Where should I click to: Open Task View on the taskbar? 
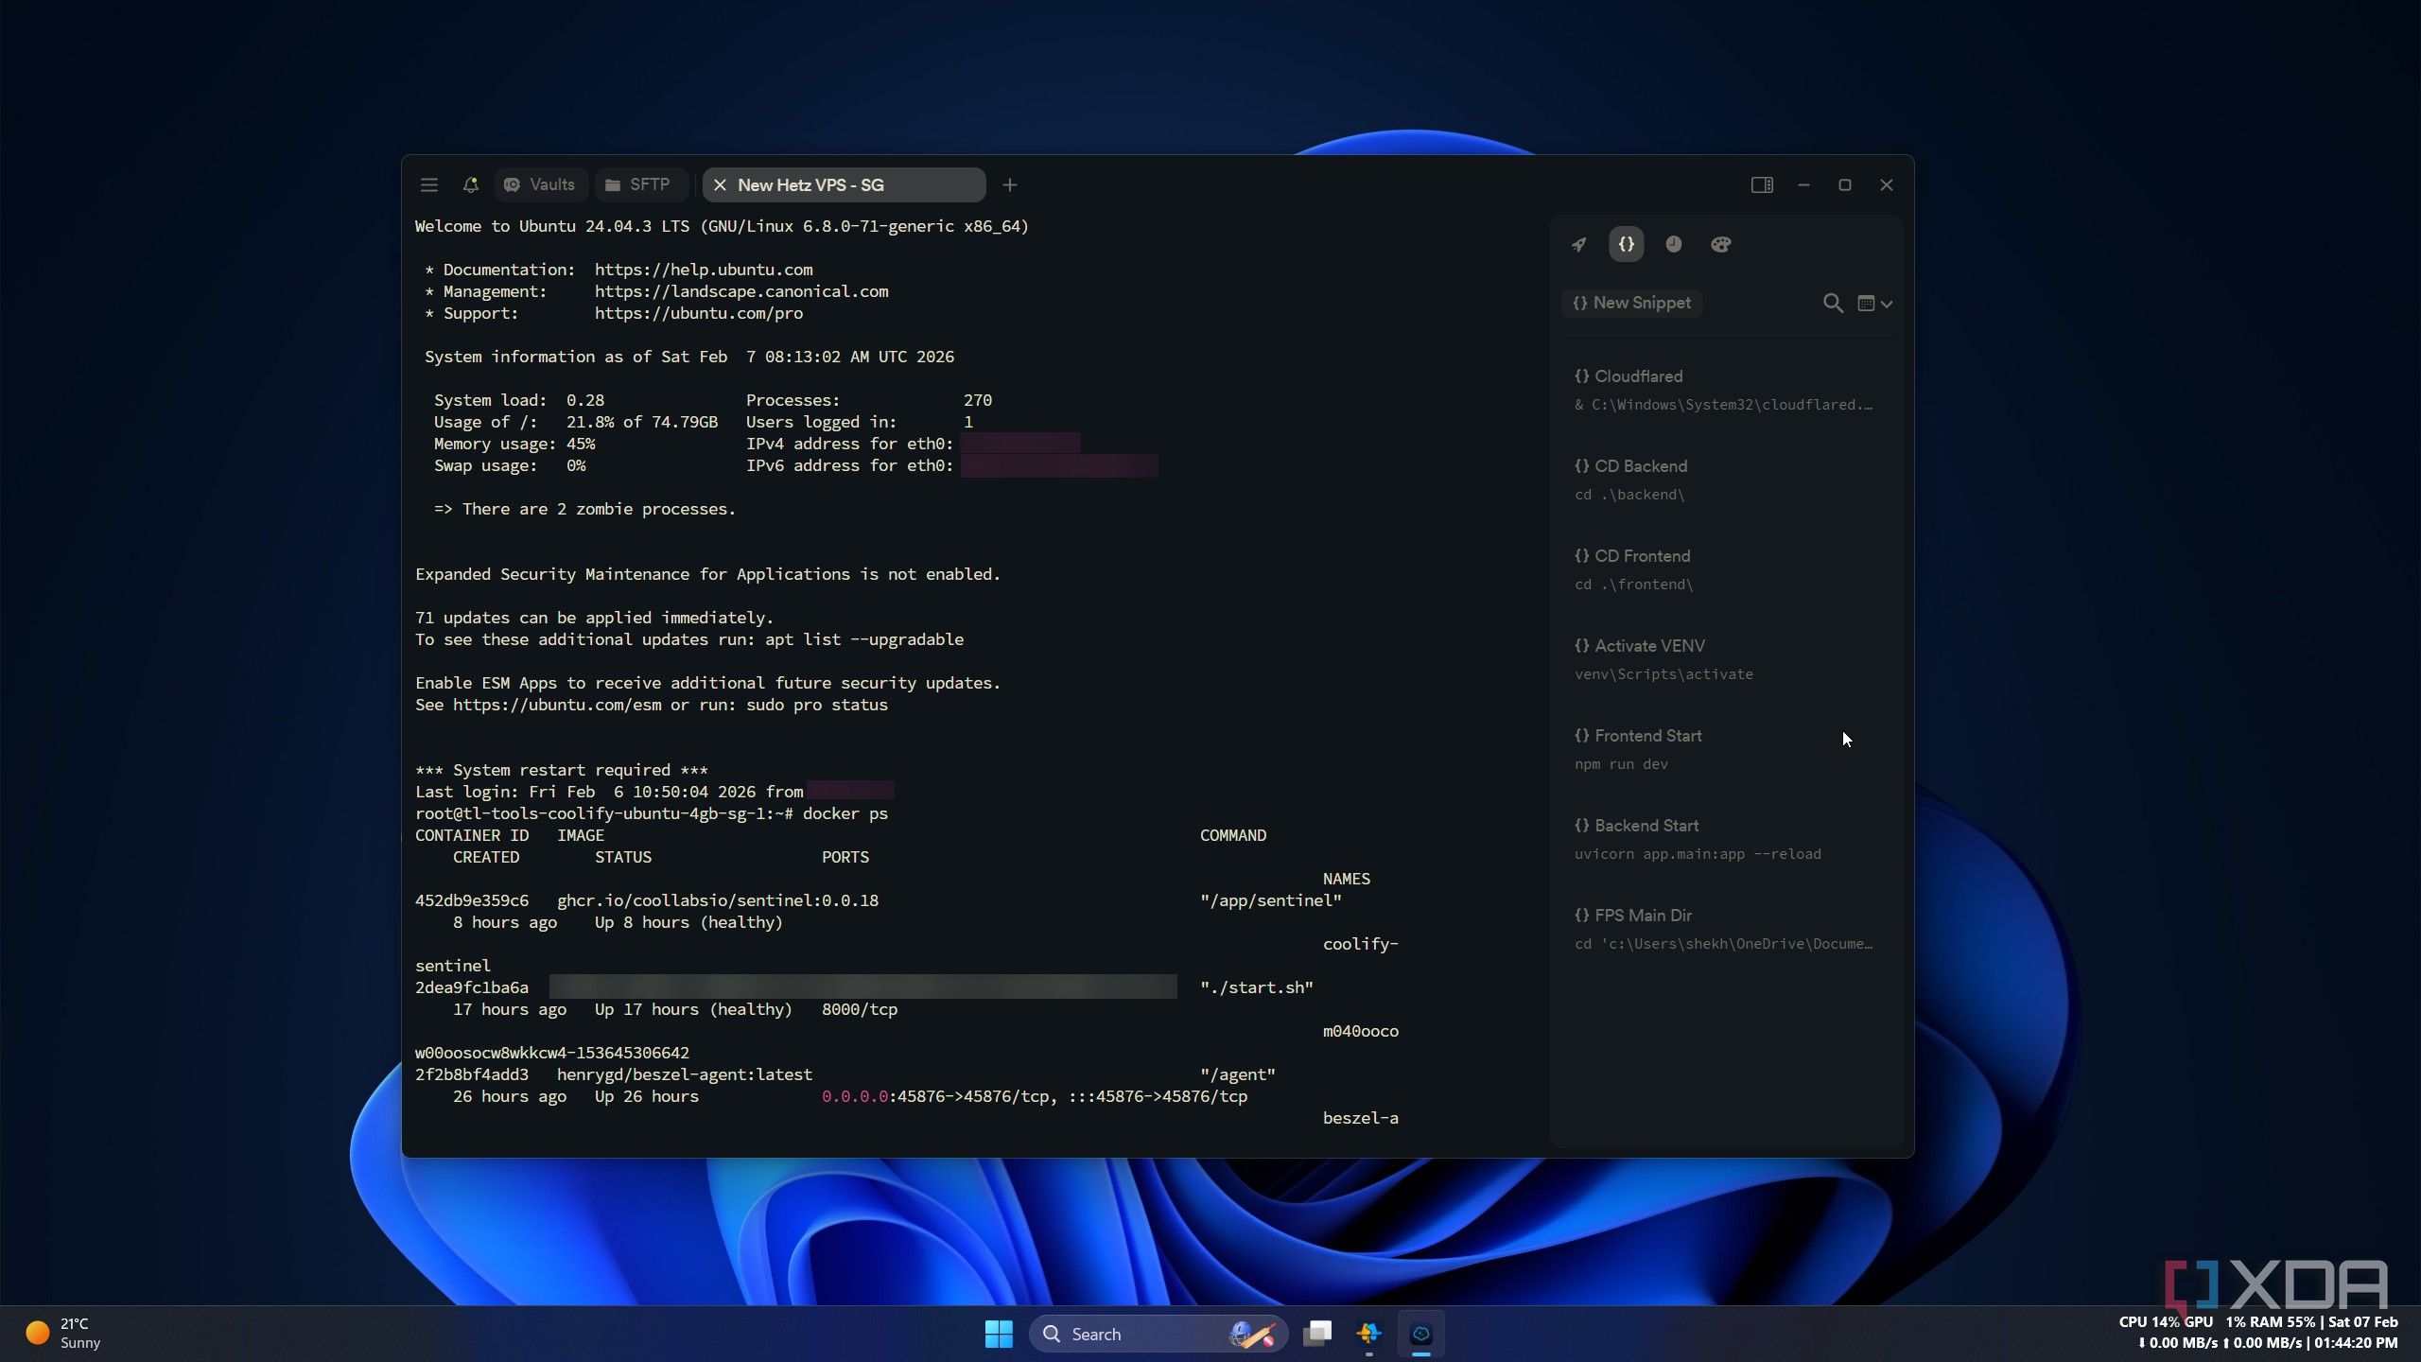(x=1317, y=1334)
